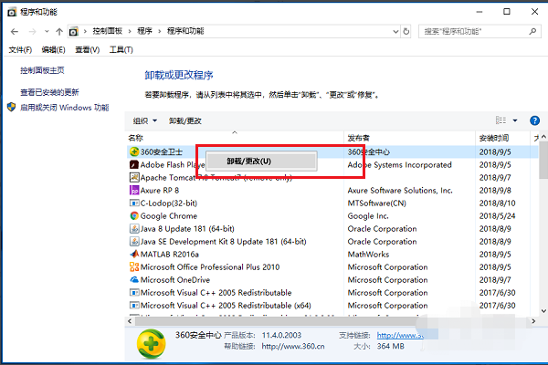Click the 360安全卫士 program icon
The height and width of the screenshot is (365, 548).
[134, 151]
